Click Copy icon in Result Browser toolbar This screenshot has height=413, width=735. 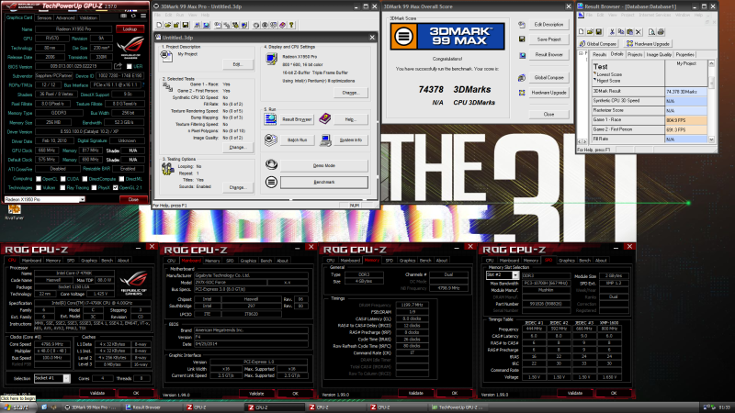[x=621, y=32]
